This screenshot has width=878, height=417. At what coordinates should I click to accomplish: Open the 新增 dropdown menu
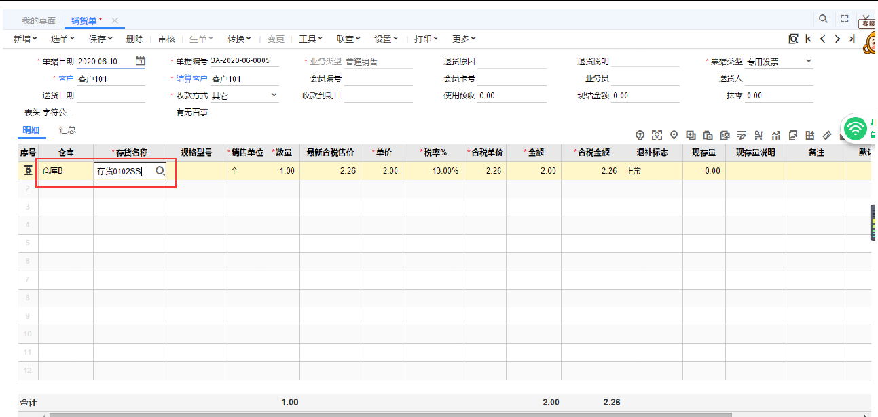[25, 39]
